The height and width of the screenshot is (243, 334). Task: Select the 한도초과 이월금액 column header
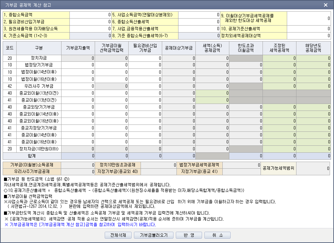[x=246, y=48]
